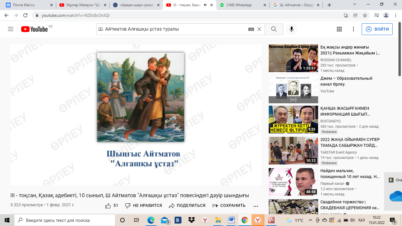Switch to the Мұхтар Мағауин tab
402x226 pixels.
point(83,5)
